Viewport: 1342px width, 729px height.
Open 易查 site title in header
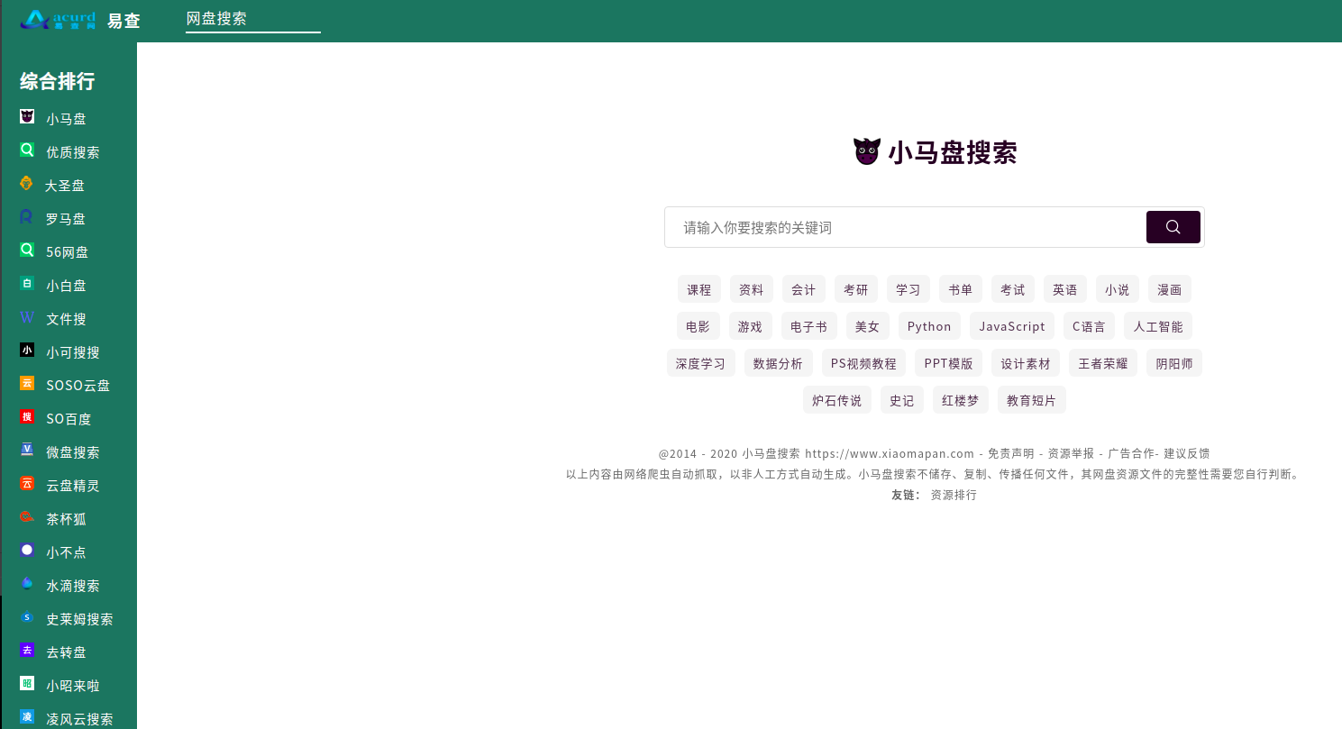point(123,21)
